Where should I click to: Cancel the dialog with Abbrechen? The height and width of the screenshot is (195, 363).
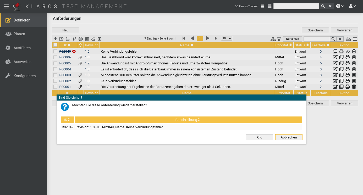coord(289,137)
